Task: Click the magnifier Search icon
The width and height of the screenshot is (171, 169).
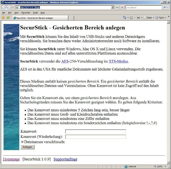Action: [x=164, y=7]
